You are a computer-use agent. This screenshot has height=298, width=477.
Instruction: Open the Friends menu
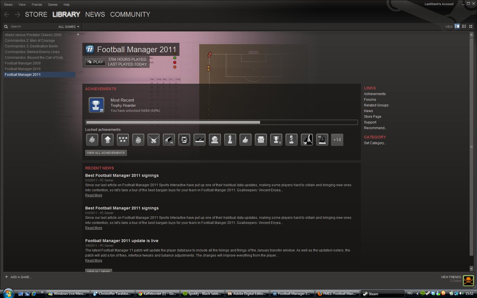37,5
